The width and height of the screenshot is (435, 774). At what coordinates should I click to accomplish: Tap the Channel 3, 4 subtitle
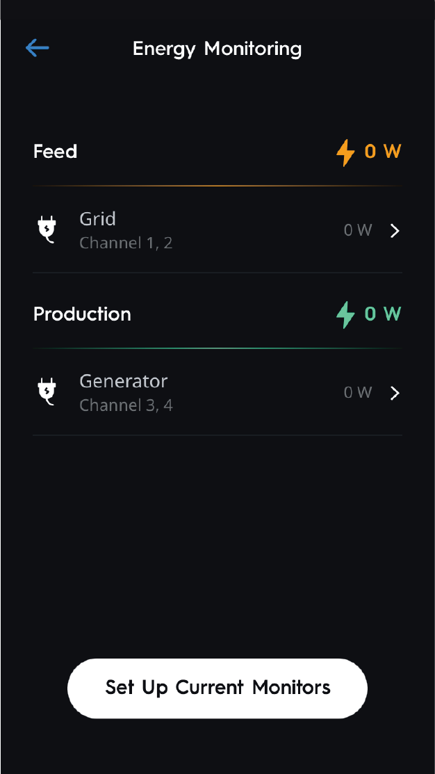pyautogui.click(x=126, y=405)
